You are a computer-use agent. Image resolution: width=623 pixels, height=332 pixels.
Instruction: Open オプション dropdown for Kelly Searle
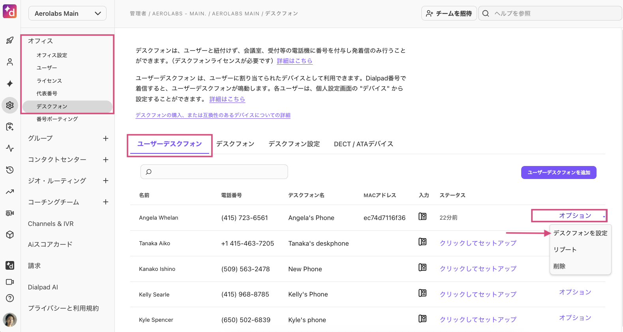click(x=575, y=292)
